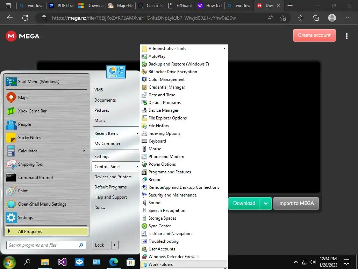Open Help and Support

tap(115, 197)
